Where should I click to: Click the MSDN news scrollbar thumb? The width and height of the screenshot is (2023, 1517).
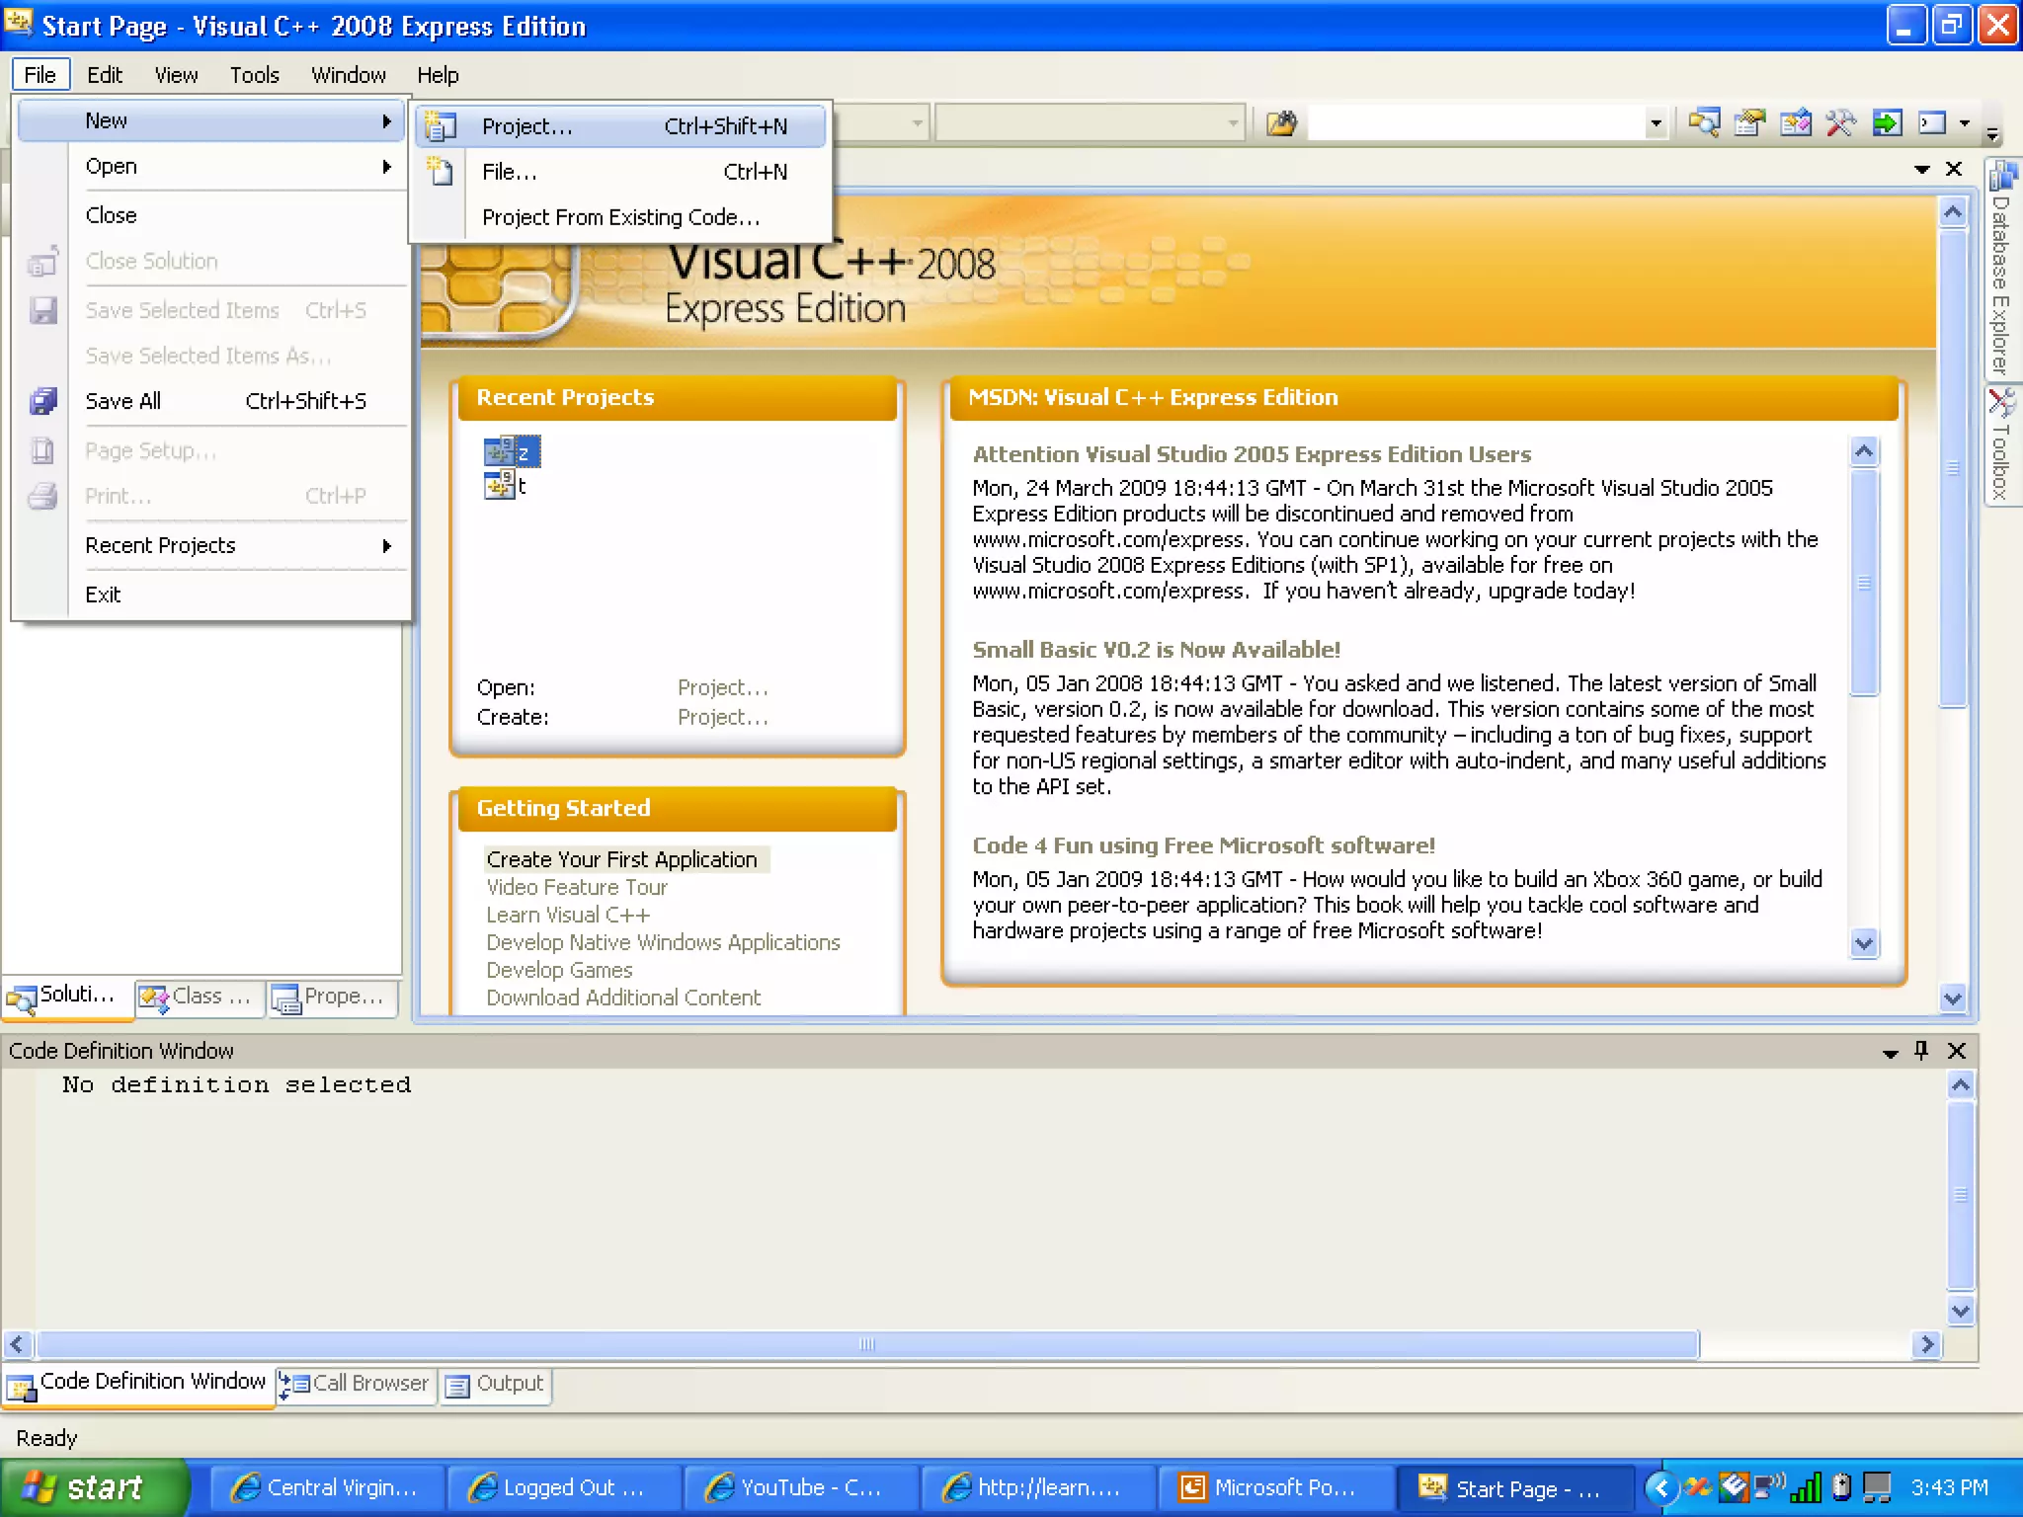[x=1864, y=583]
